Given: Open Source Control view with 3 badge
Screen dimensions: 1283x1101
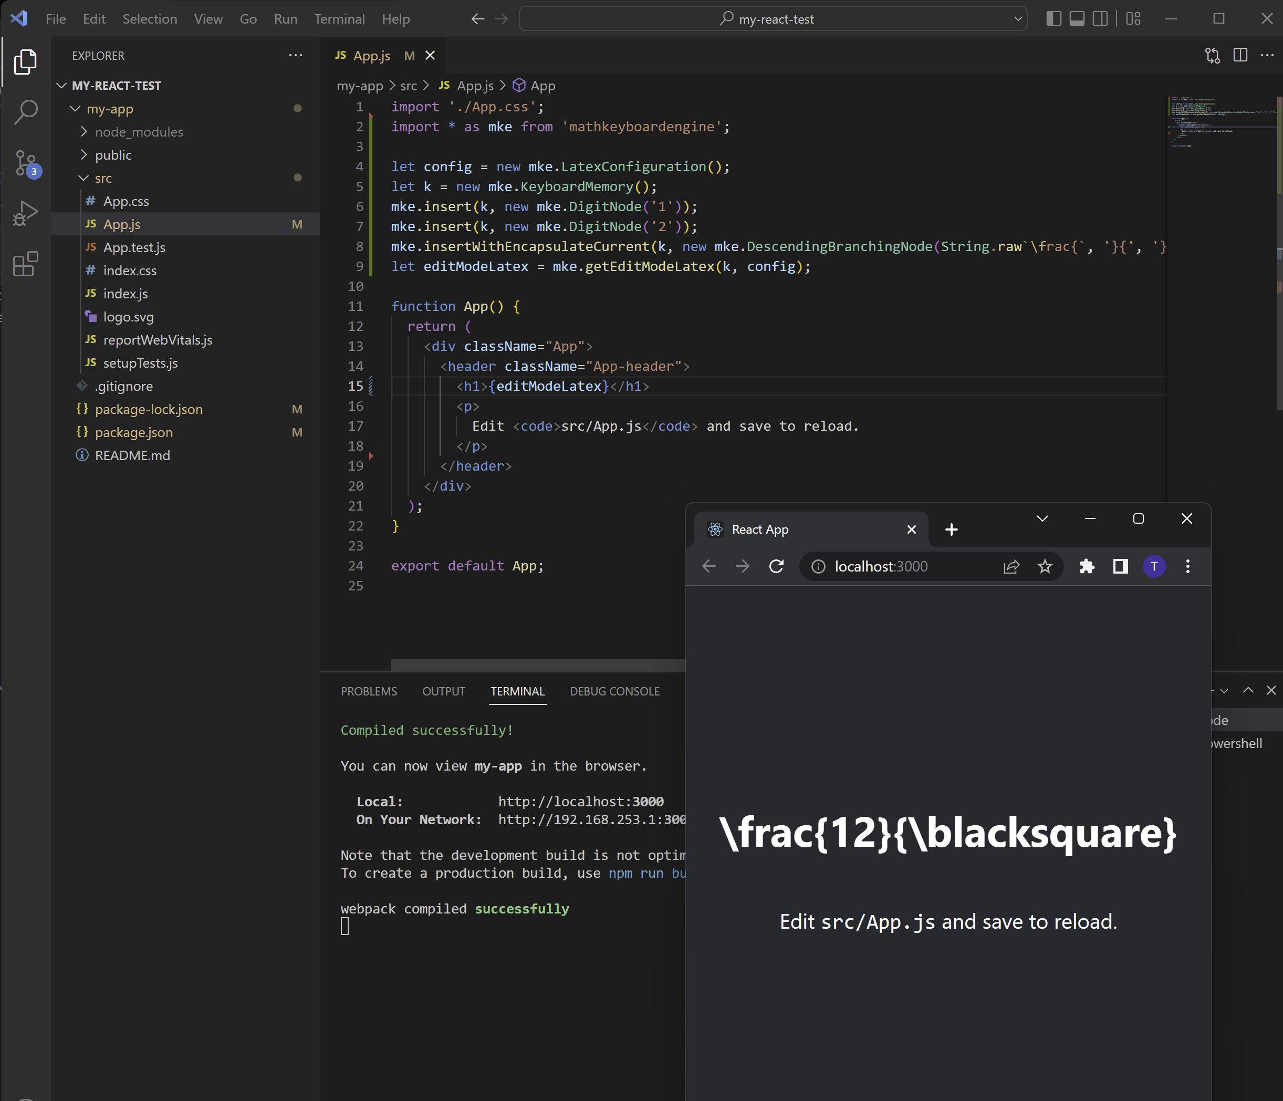Looking at the screenshot, I should (25, 163).
